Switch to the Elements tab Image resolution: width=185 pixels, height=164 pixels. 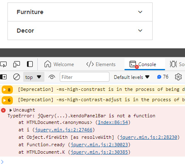tap(101, 64)
